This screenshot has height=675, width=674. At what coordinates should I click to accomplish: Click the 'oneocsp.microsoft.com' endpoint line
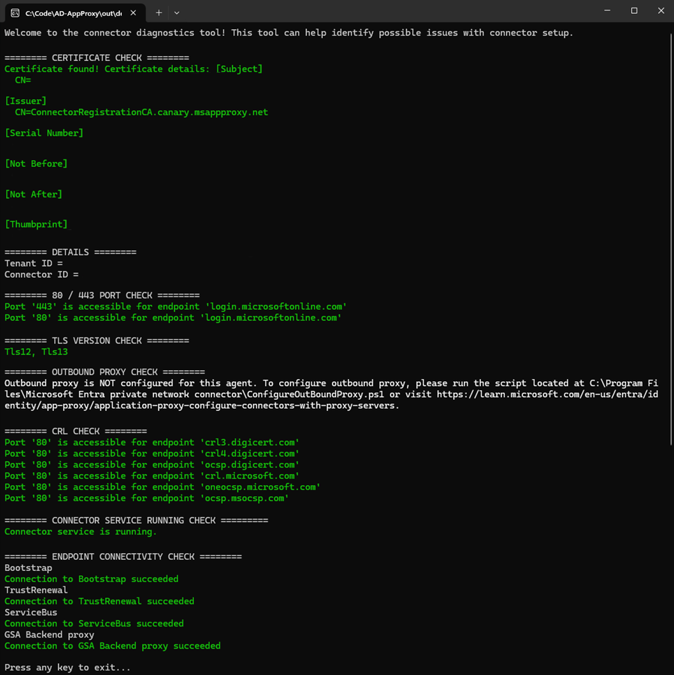162,487
